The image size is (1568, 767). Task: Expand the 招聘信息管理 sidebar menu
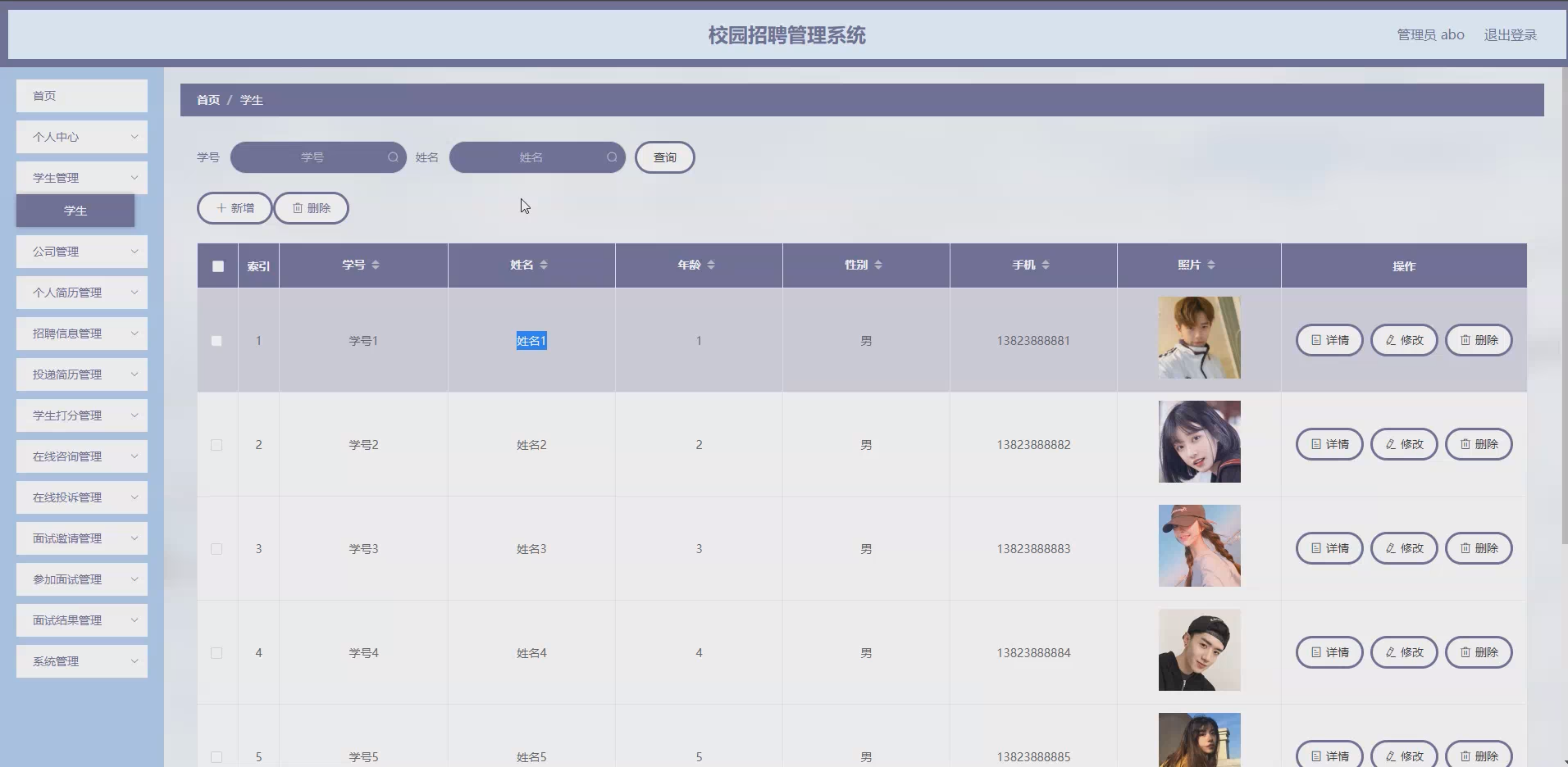click(82, 334)
